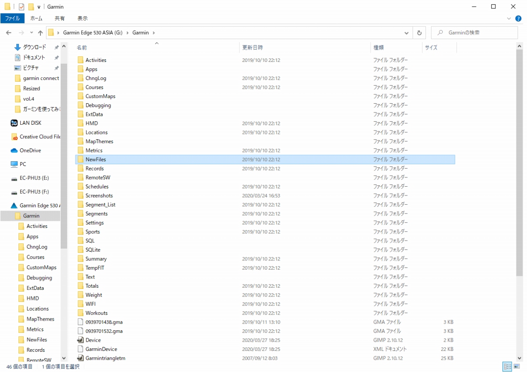Sort by 名前 column header
Screen dimensions: 527x372
(82, 47)
